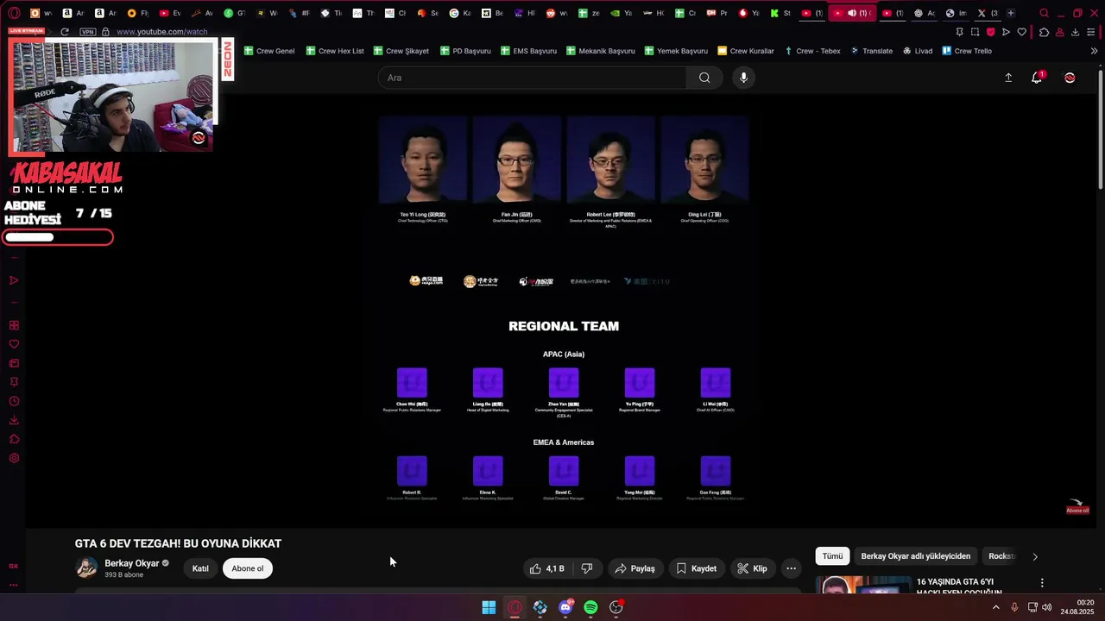The height and width of the screenshot is (621, 1105).
Task: Open Spotify from taskbar
Action: [590, 607]
